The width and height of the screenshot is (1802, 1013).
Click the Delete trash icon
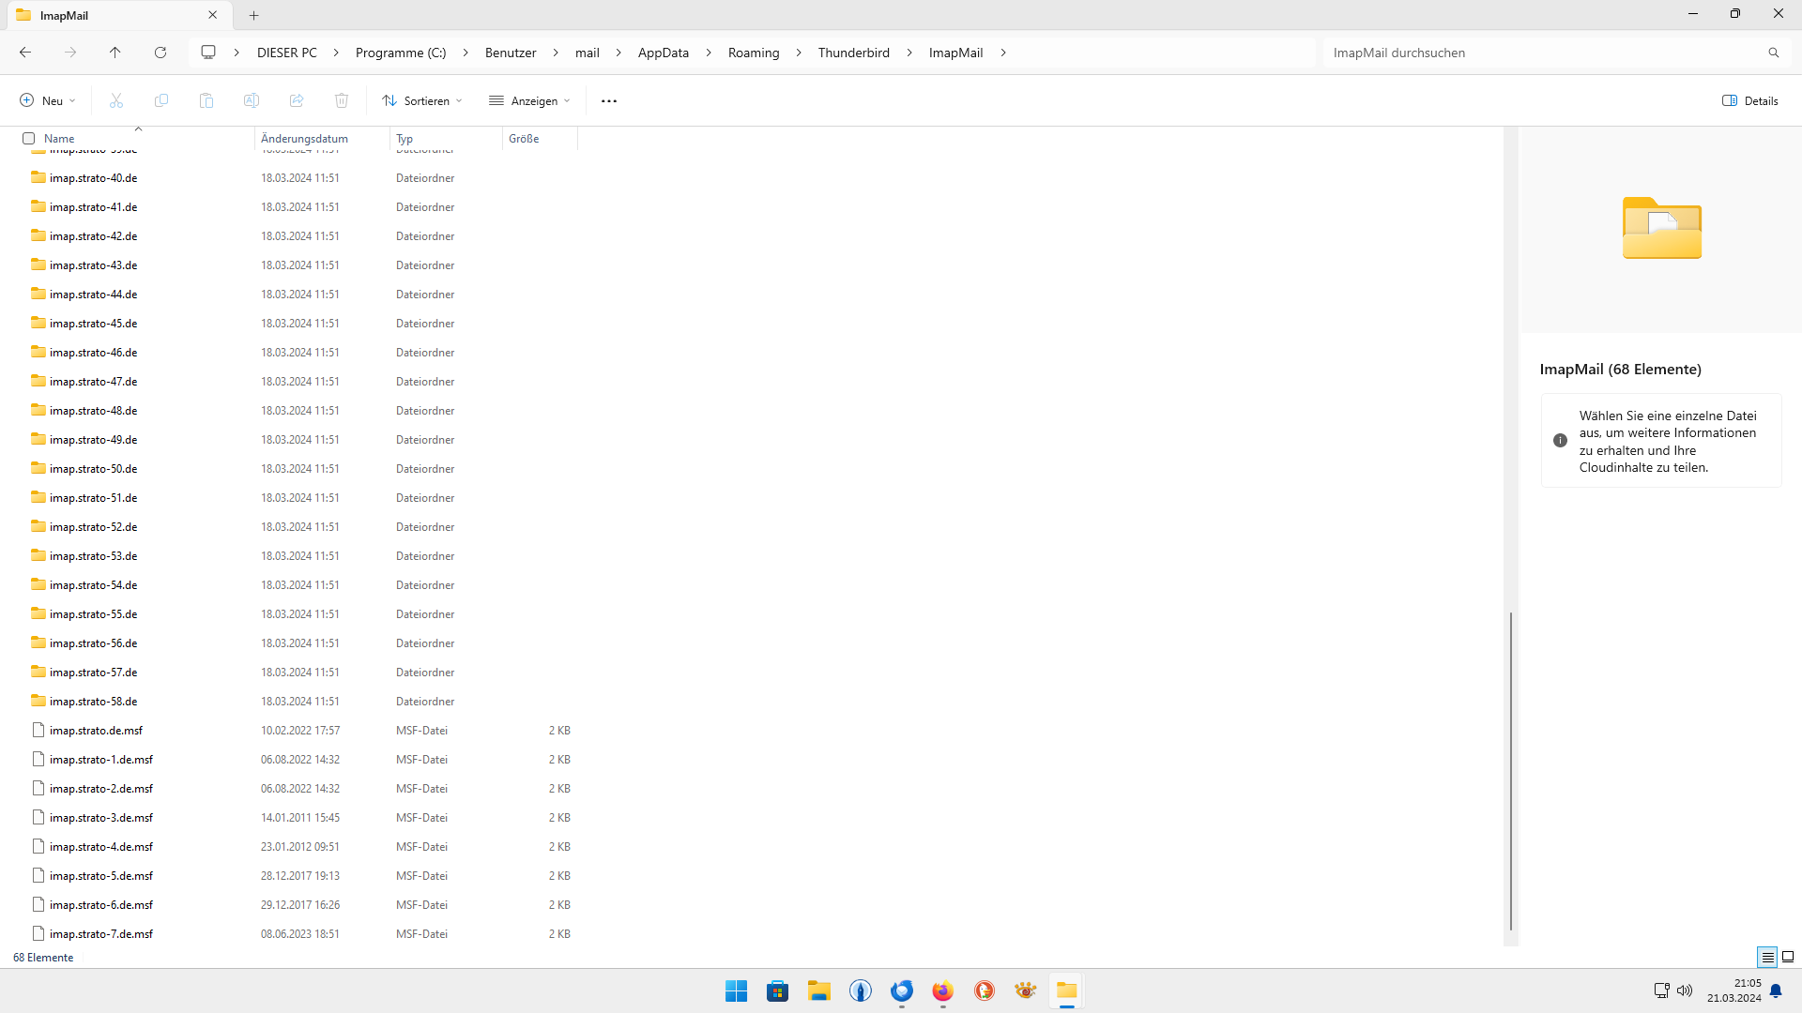[x=342, y=100]
